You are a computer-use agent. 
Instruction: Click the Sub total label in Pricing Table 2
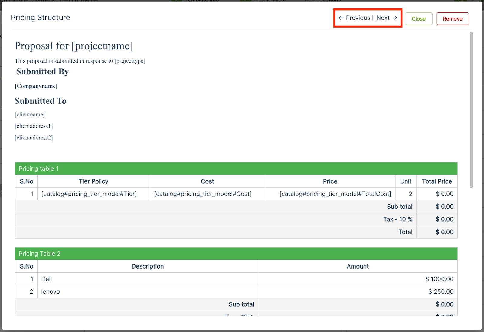click(x=241, y=304)
